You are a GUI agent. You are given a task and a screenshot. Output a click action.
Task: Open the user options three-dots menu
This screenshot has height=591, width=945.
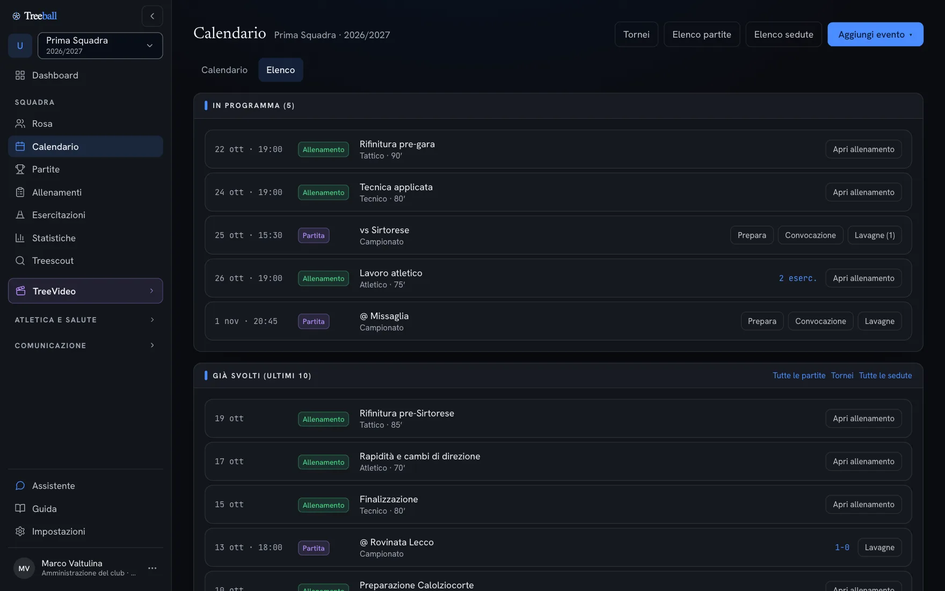click(x=152, y=568)
